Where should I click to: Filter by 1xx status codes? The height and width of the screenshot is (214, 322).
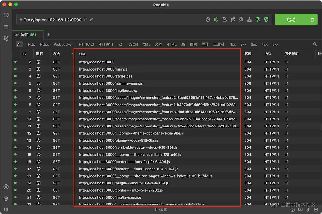(233, 45)
